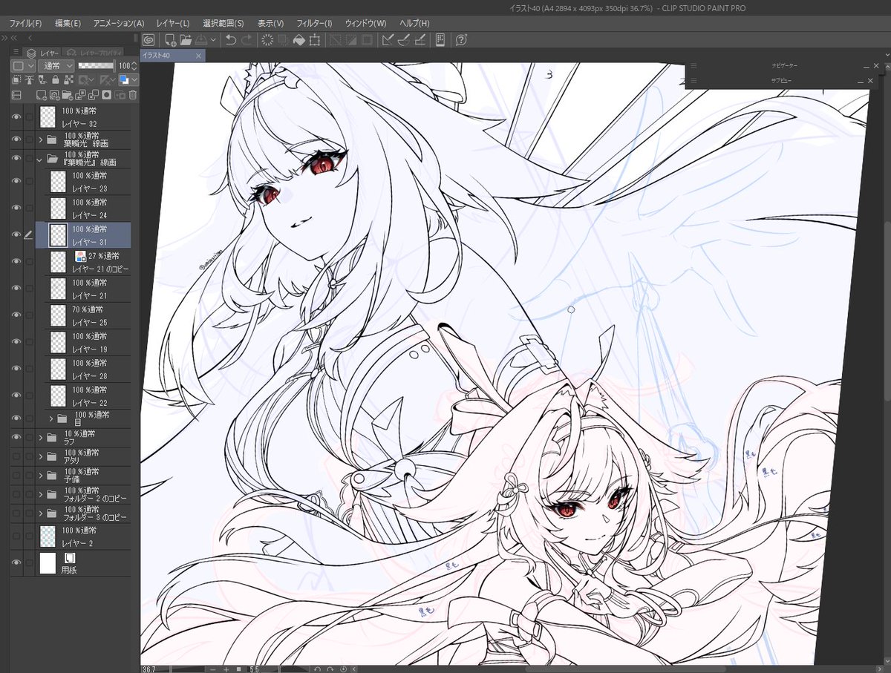This screenshot has height=673, width=891.
Task: Show the アタリ folder
Action: point(16,456)
